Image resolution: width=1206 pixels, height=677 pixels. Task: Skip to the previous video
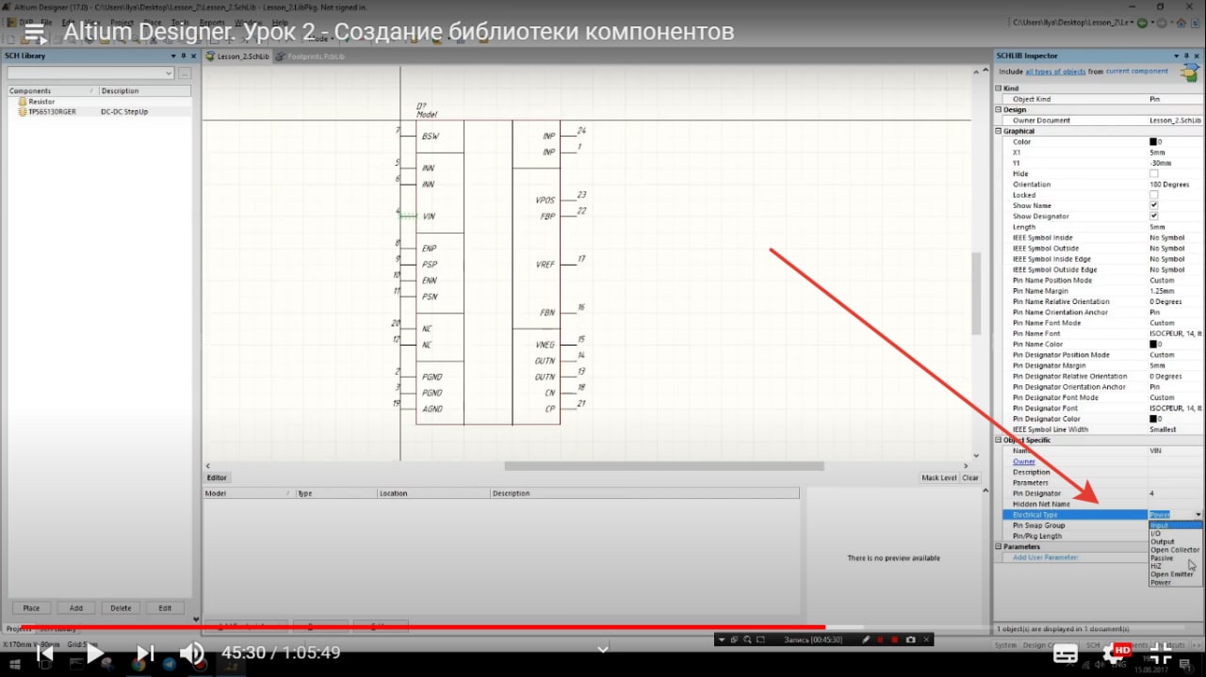[x=44, y=653]
